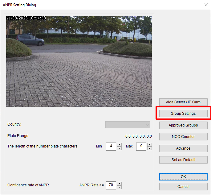Click the Min plate length field
This screenshot has width=211, height=195.
[x=111, y=146]
